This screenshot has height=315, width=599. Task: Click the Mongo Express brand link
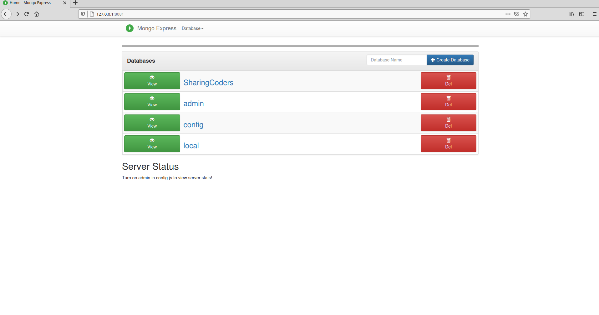click(x=157, y=28)
